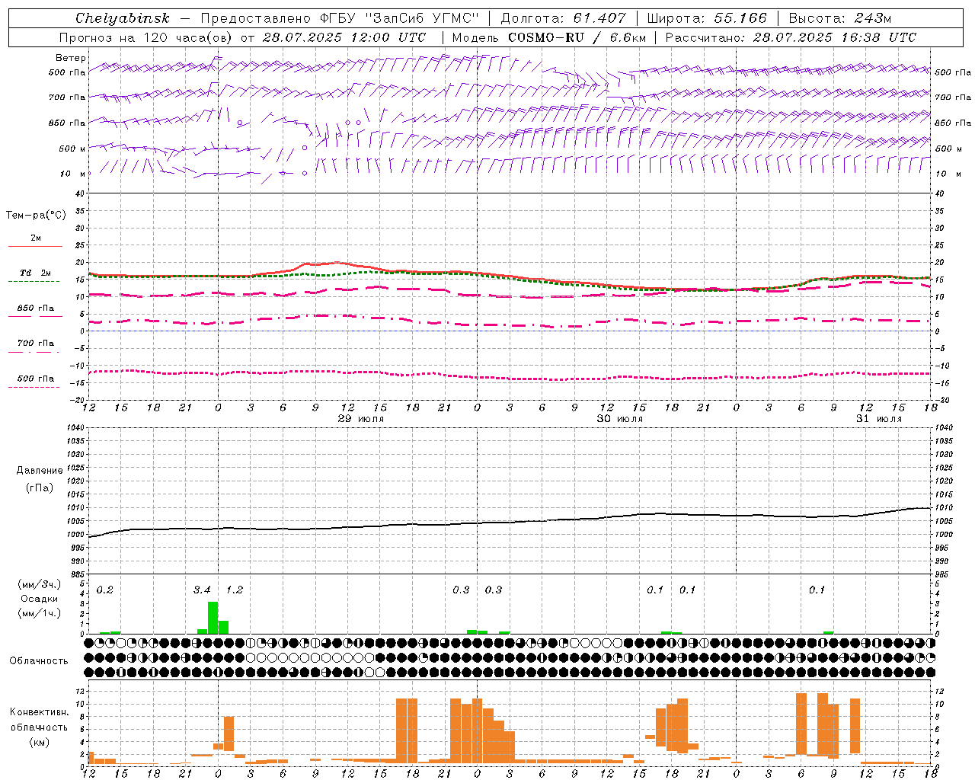
Task: Click the tallest green precipitation bar
Action: pyautogui.click(x=213, y=618)
